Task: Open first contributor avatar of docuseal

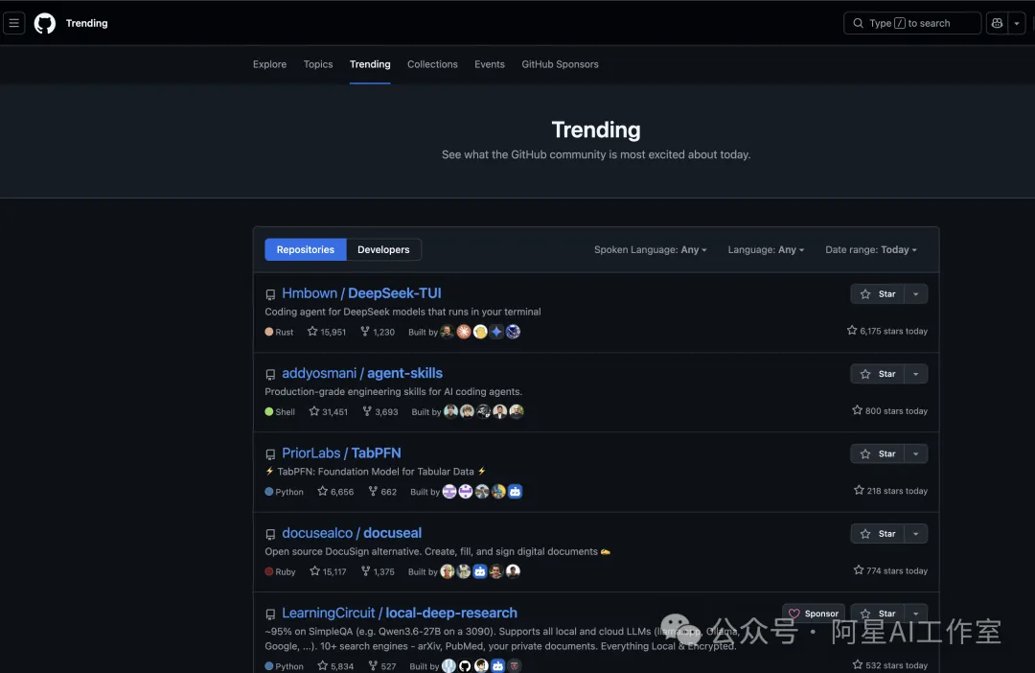Action: [448, 571]
